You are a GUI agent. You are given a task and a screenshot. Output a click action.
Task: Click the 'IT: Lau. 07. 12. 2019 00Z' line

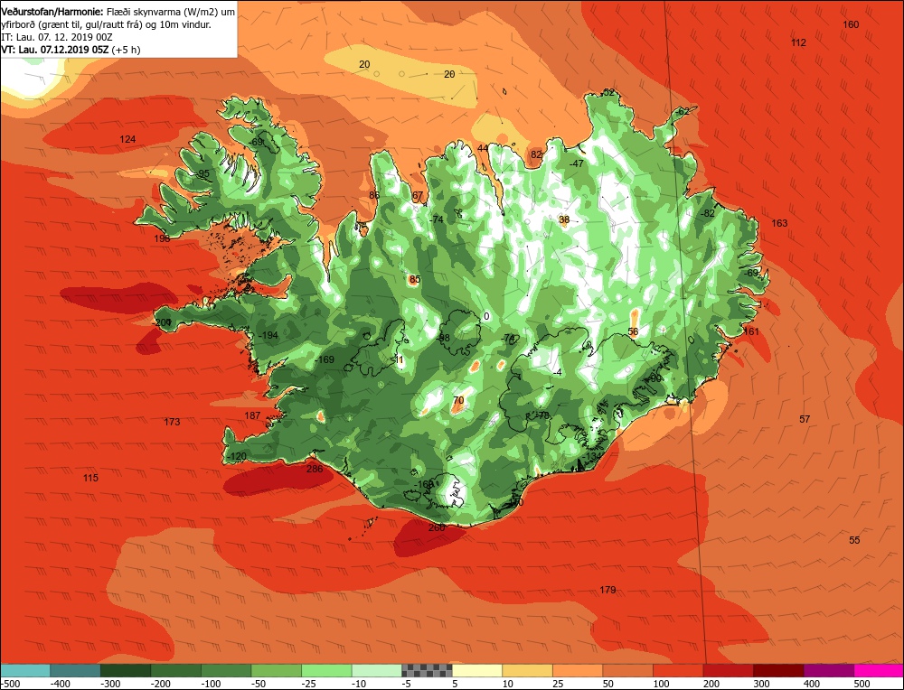(x=57, y=37)
